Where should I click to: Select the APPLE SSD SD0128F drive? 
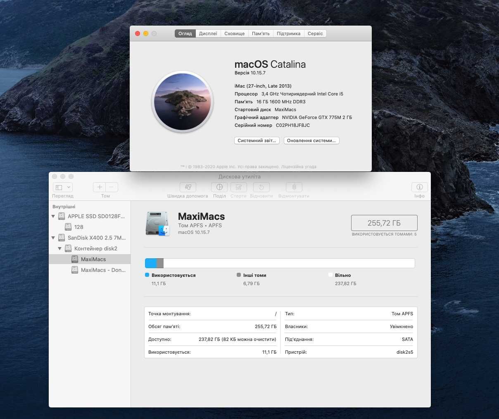[90, 216]
